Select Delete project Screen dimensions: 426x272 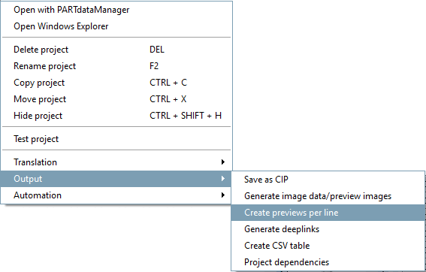[x=116, y=50]
